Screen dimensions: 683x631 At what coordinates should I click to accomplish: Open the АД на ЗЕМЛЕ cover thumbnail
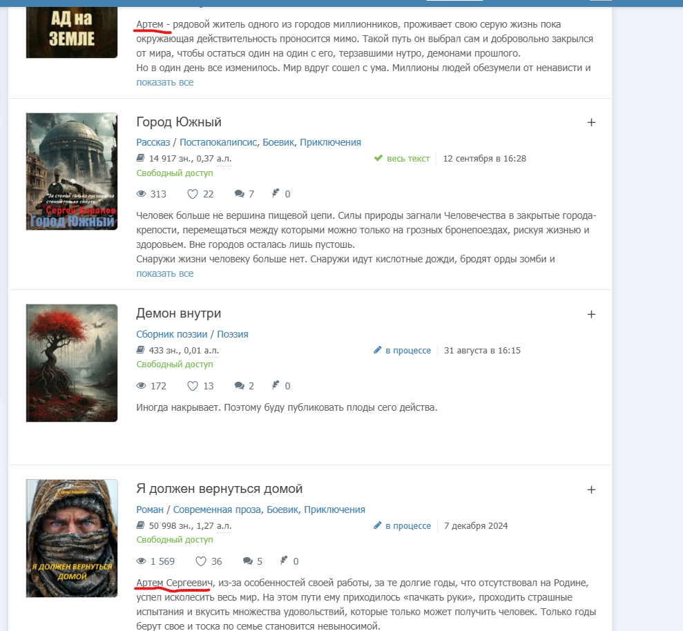coord(72,32)
